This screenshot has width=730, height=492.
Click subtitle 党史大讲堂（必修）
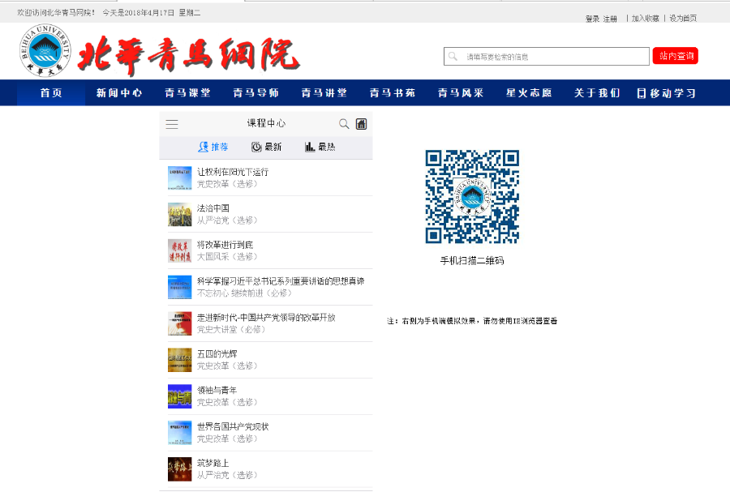tap(231, 330)
